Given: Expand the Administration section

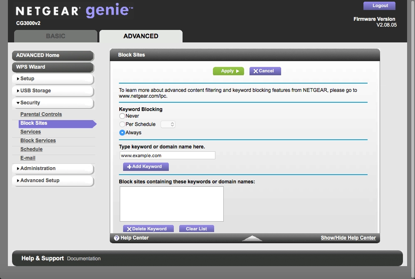Looking at the screenshot, I should [52, 168].
